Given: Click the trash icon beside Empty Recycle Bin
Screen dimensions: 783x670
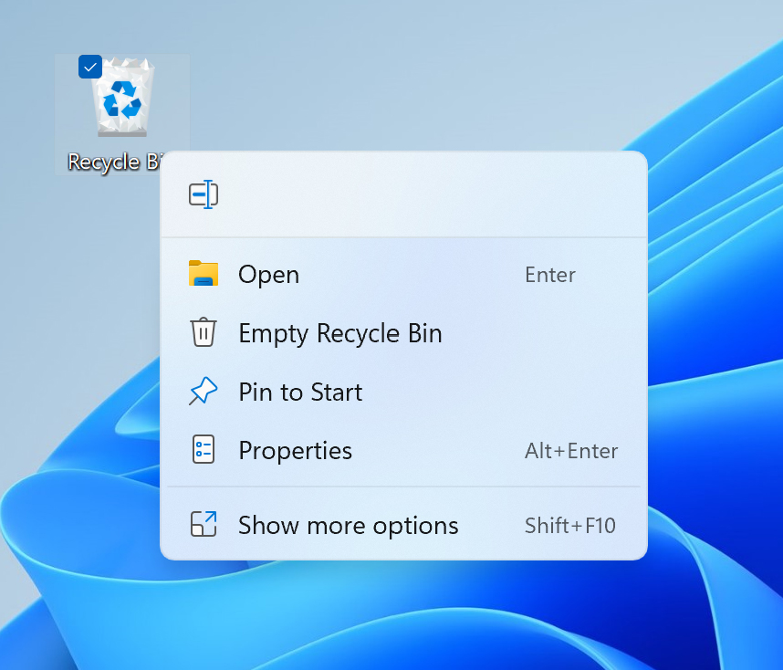Looking at the screenshot, I should pos(203,332).
